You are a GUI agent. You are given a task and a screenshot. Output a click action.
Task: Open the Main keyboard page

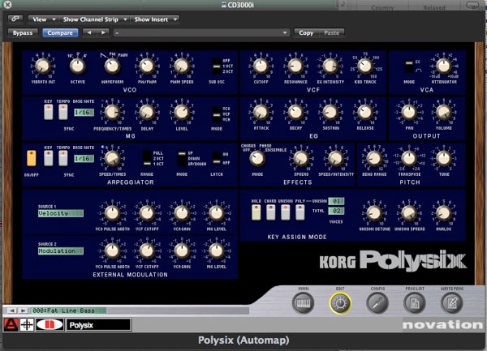tap(303, 303)
